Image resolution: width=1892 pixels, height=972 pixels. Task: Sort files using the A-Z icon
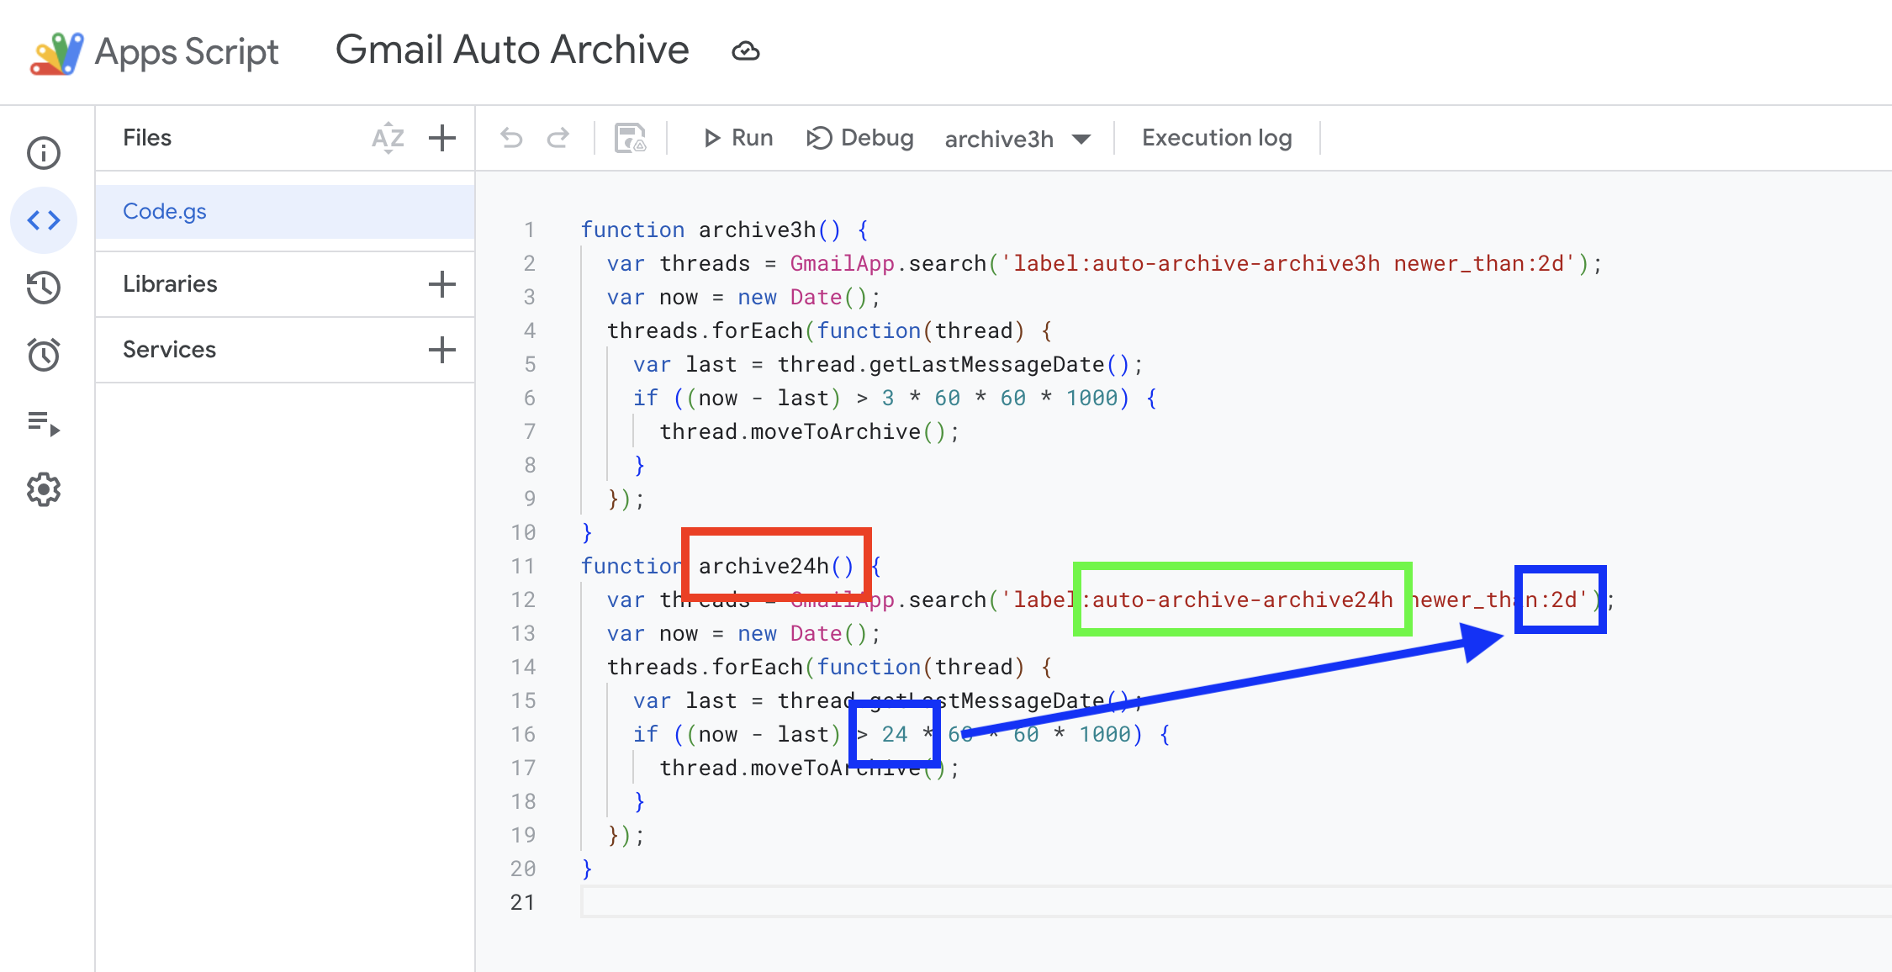(x=387, y=138)
